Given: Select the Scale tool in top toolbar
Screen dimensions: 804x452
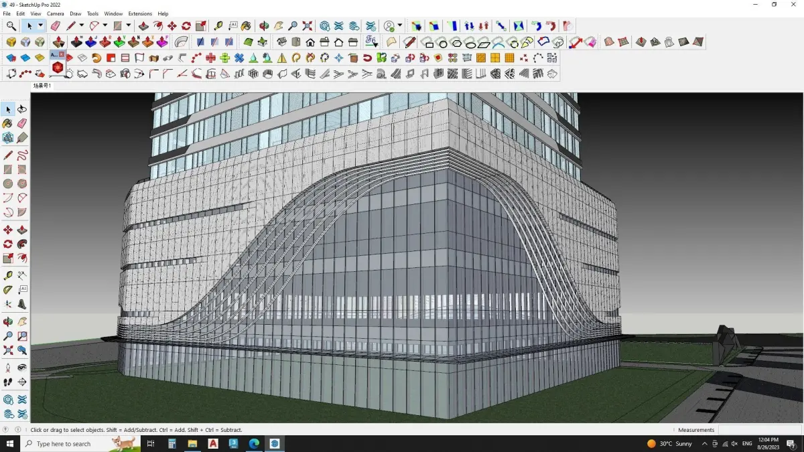Looking at the screenshot, I should [x=201, y=26].
